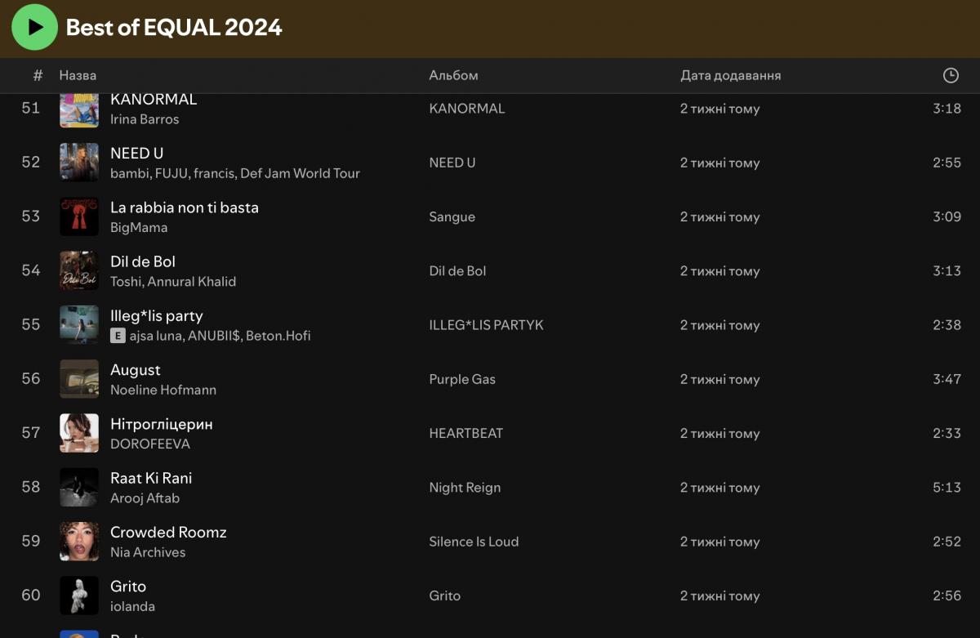Open KANORMAL album cover thumbnail
Viewport: 980px width, 638px height.
coord(79,110)
